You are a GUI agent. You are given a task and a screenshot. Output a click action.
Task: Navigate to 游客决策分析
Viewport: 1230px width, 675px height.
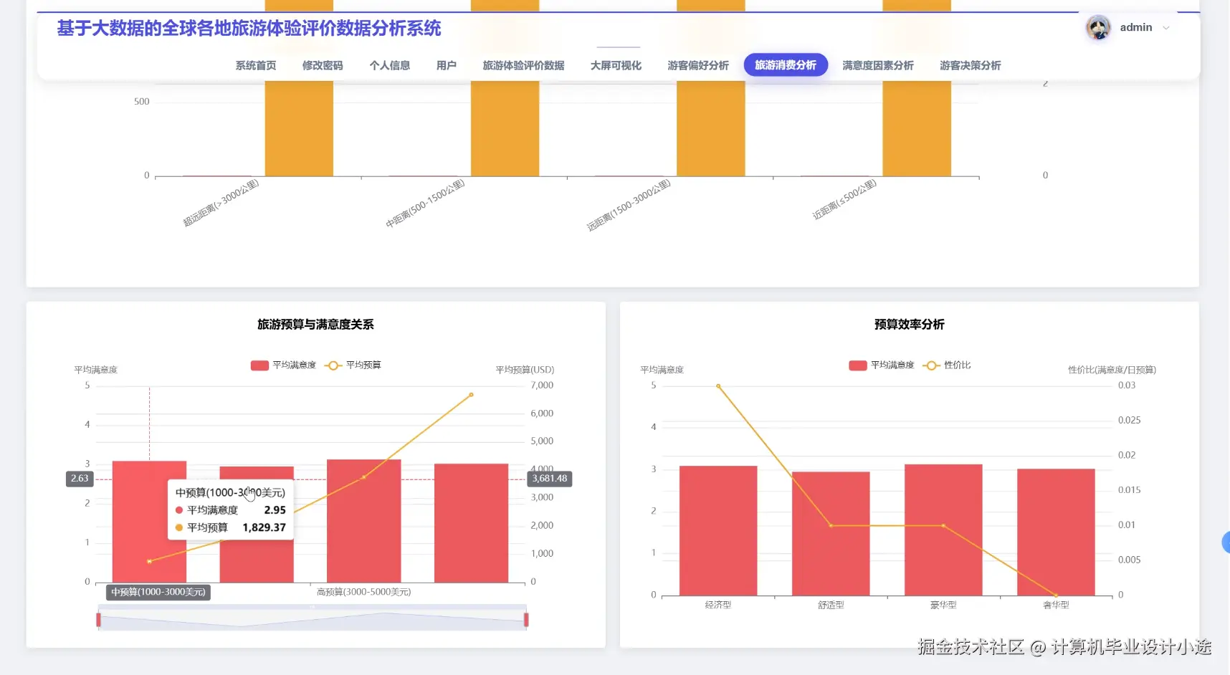(x=971, y=65)
